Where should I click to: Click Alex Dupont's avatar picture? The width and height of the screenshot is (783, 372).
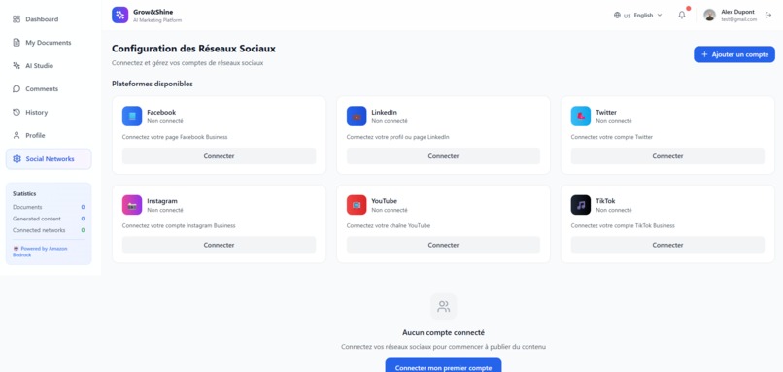[x=709, y=15]
